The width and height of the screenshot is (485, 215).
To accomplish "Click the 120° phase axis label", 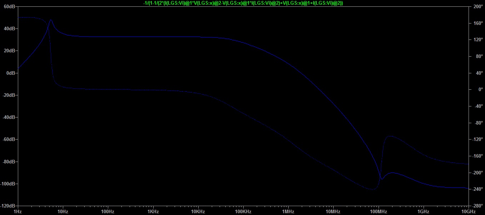I will [x=477, y=40].
